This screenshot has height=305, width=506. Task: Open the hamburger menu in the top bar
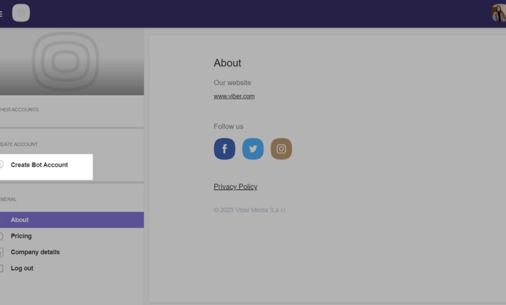click(x=1, y=14)
